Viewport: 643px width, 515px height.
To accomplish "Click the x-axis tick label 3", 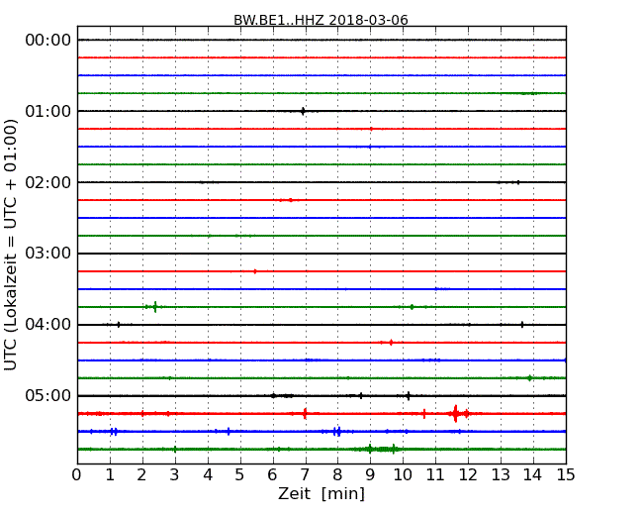I will coord(175,474).
